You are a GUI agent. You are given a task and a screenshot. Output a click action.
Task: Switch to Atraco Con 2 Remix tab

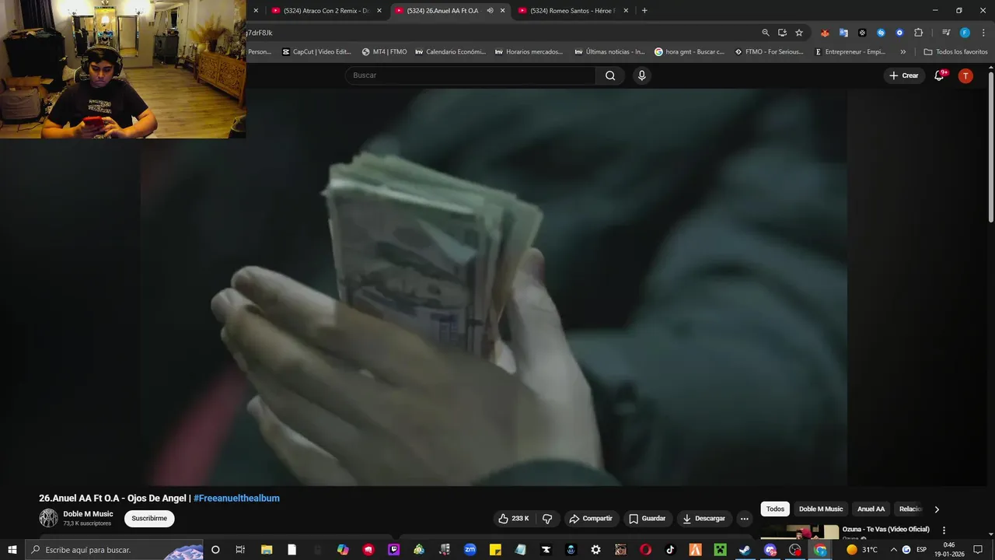(326, 11)
